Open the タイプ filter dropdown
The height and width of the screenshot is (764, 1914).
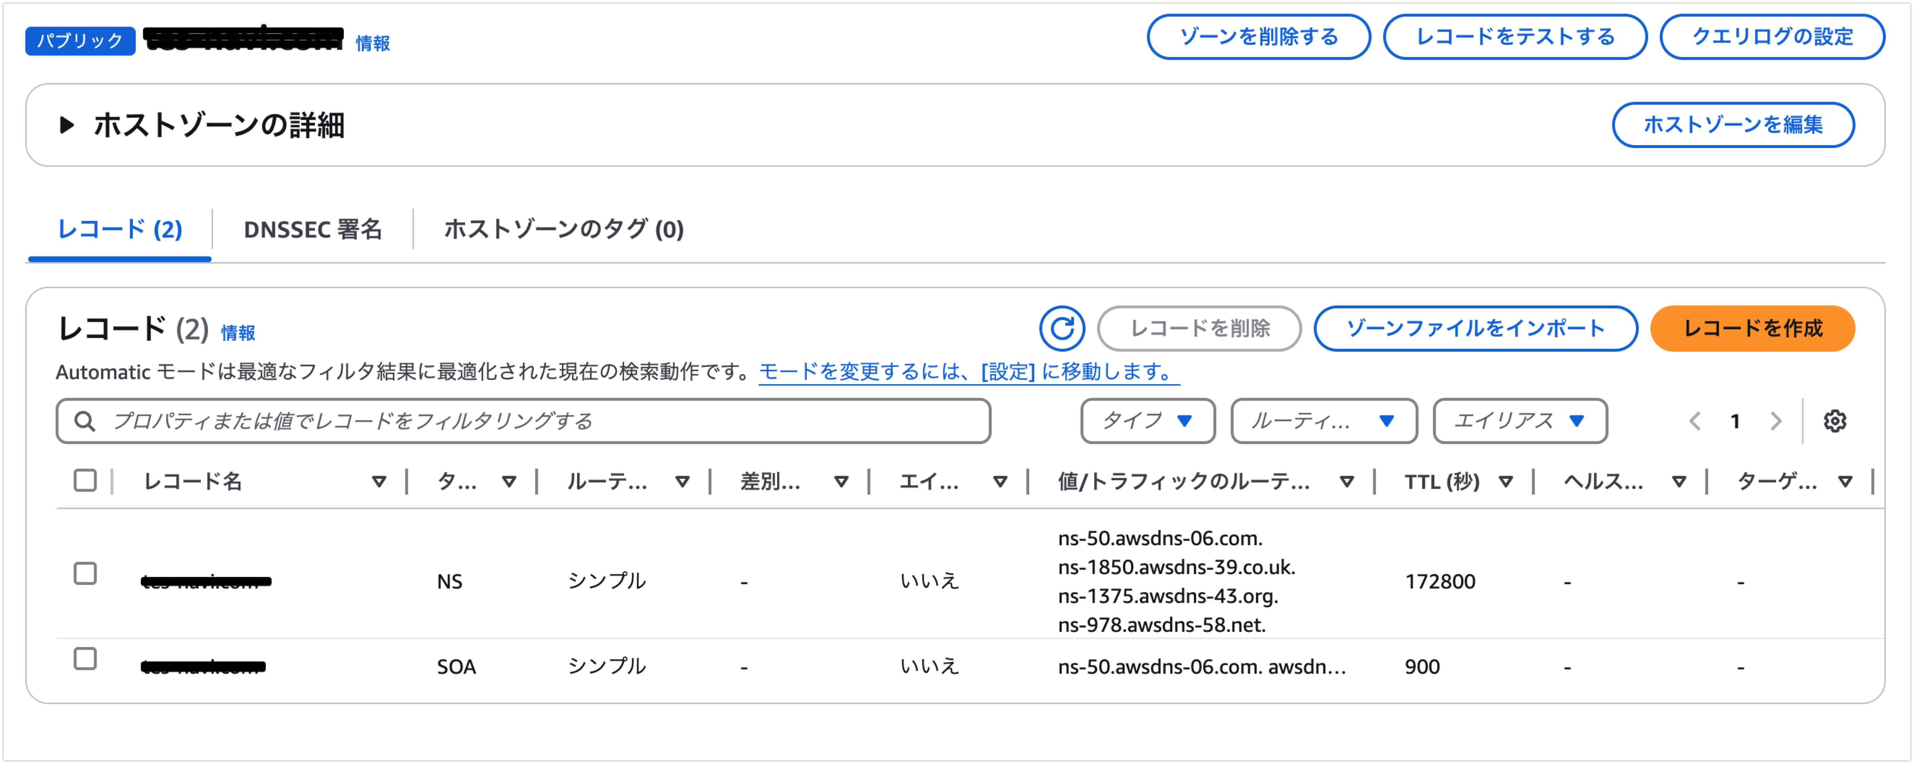click(x=1147, y=421)
